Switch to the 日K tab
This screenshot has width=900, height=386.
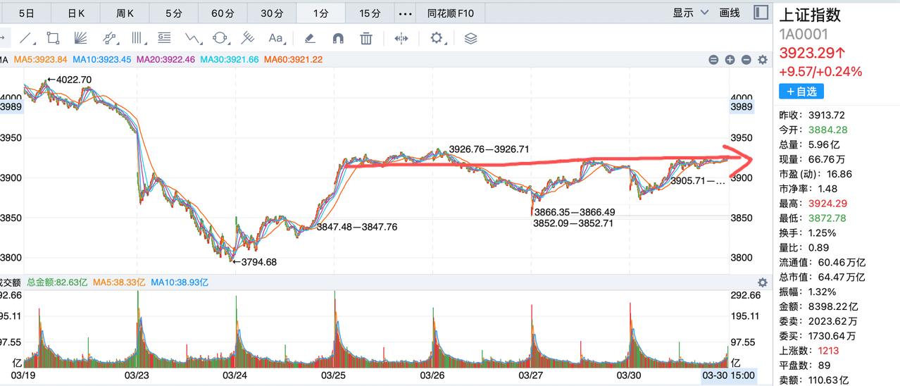pos(76,13)
